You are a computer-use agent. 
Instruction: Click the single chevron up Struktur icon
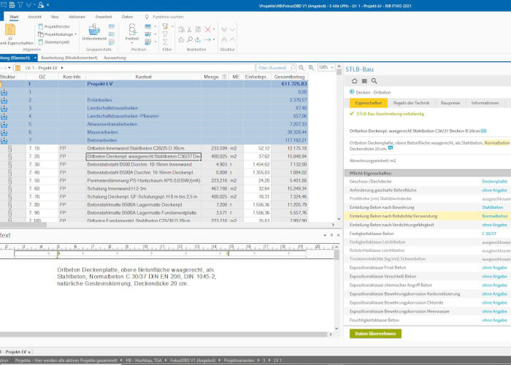[x=232, y=39]
